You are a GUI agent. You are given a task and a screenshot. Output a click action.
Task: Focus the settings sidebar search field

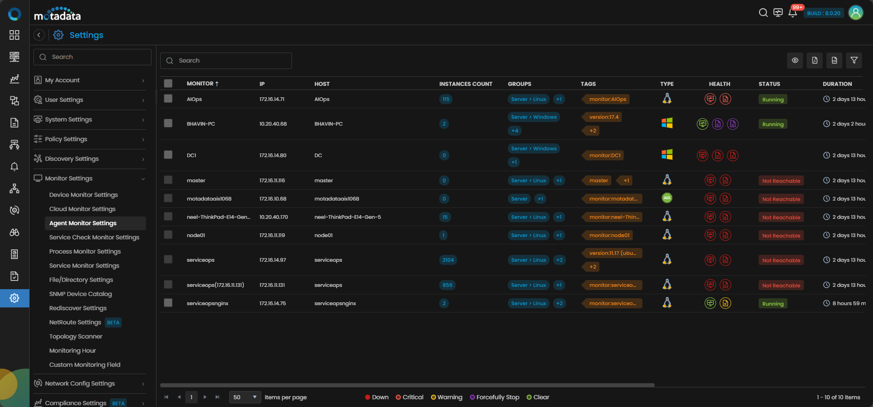[92, 57]
